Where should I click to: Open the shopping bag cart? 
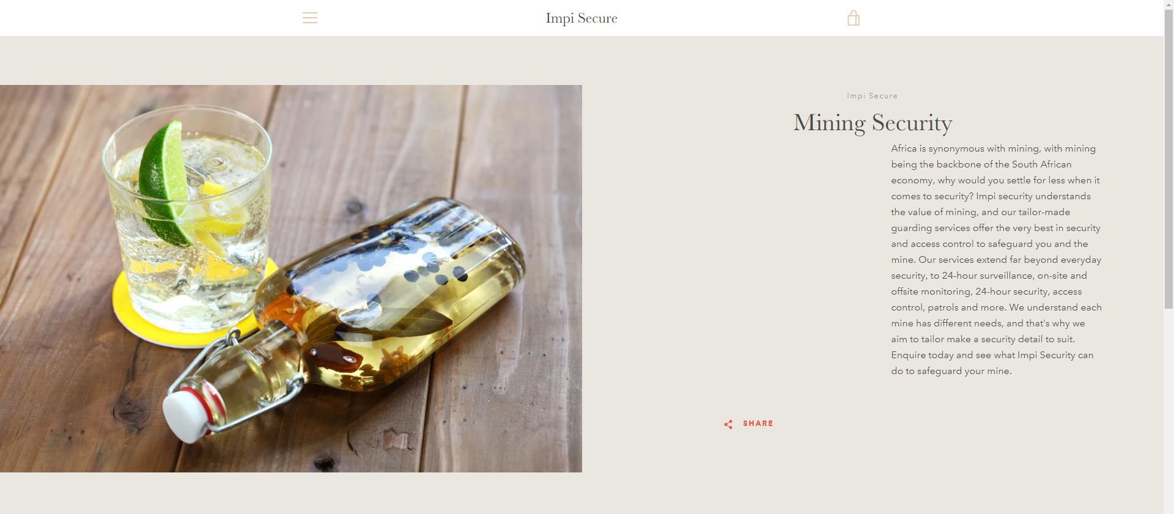[854, 18]
